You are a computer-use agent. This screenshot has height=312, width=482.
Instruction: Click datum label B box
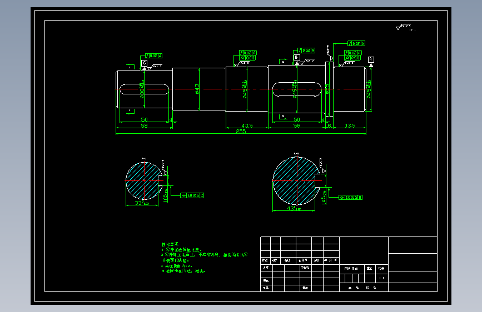tap(297, 57)
